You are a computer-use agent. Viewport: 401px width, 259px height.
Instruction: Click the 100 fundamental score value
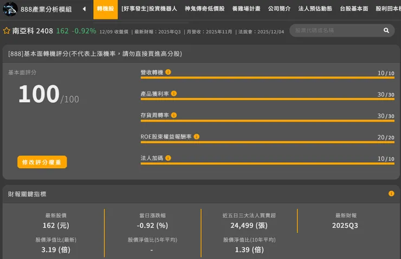[39, 94]
